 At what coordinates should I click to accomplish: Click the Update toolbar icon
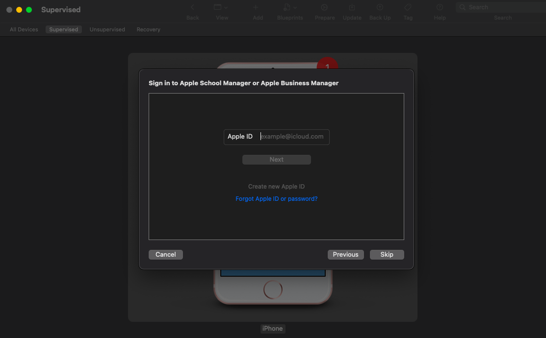[352, 7]
